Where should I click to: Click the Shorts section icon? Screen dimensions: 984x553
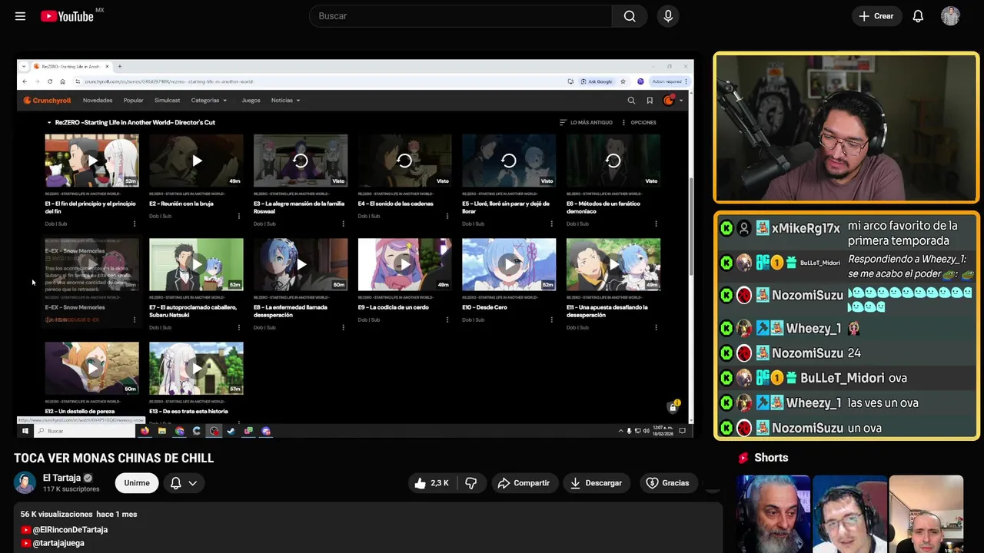coord(743,458)
